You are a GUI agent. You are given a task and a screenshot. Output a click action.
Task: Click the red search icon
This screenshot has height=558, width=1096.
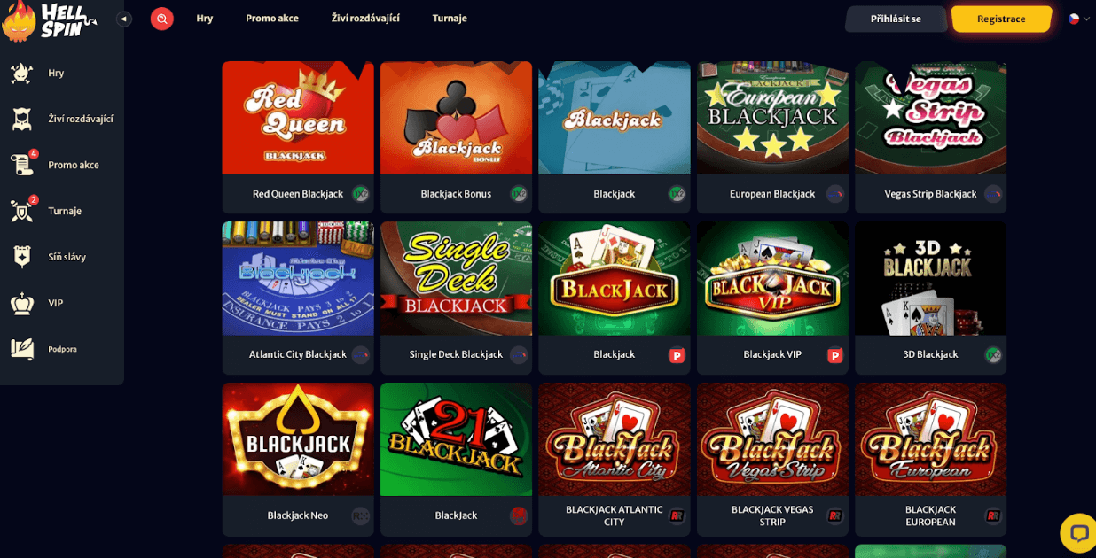pos(161,19)
